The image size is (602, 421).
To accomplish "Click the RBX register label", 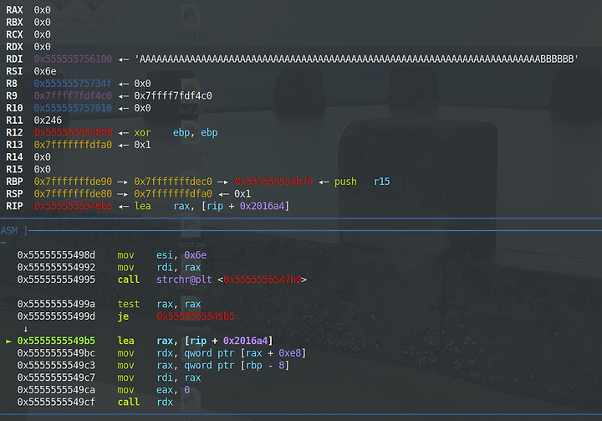I will pos(14,23).
